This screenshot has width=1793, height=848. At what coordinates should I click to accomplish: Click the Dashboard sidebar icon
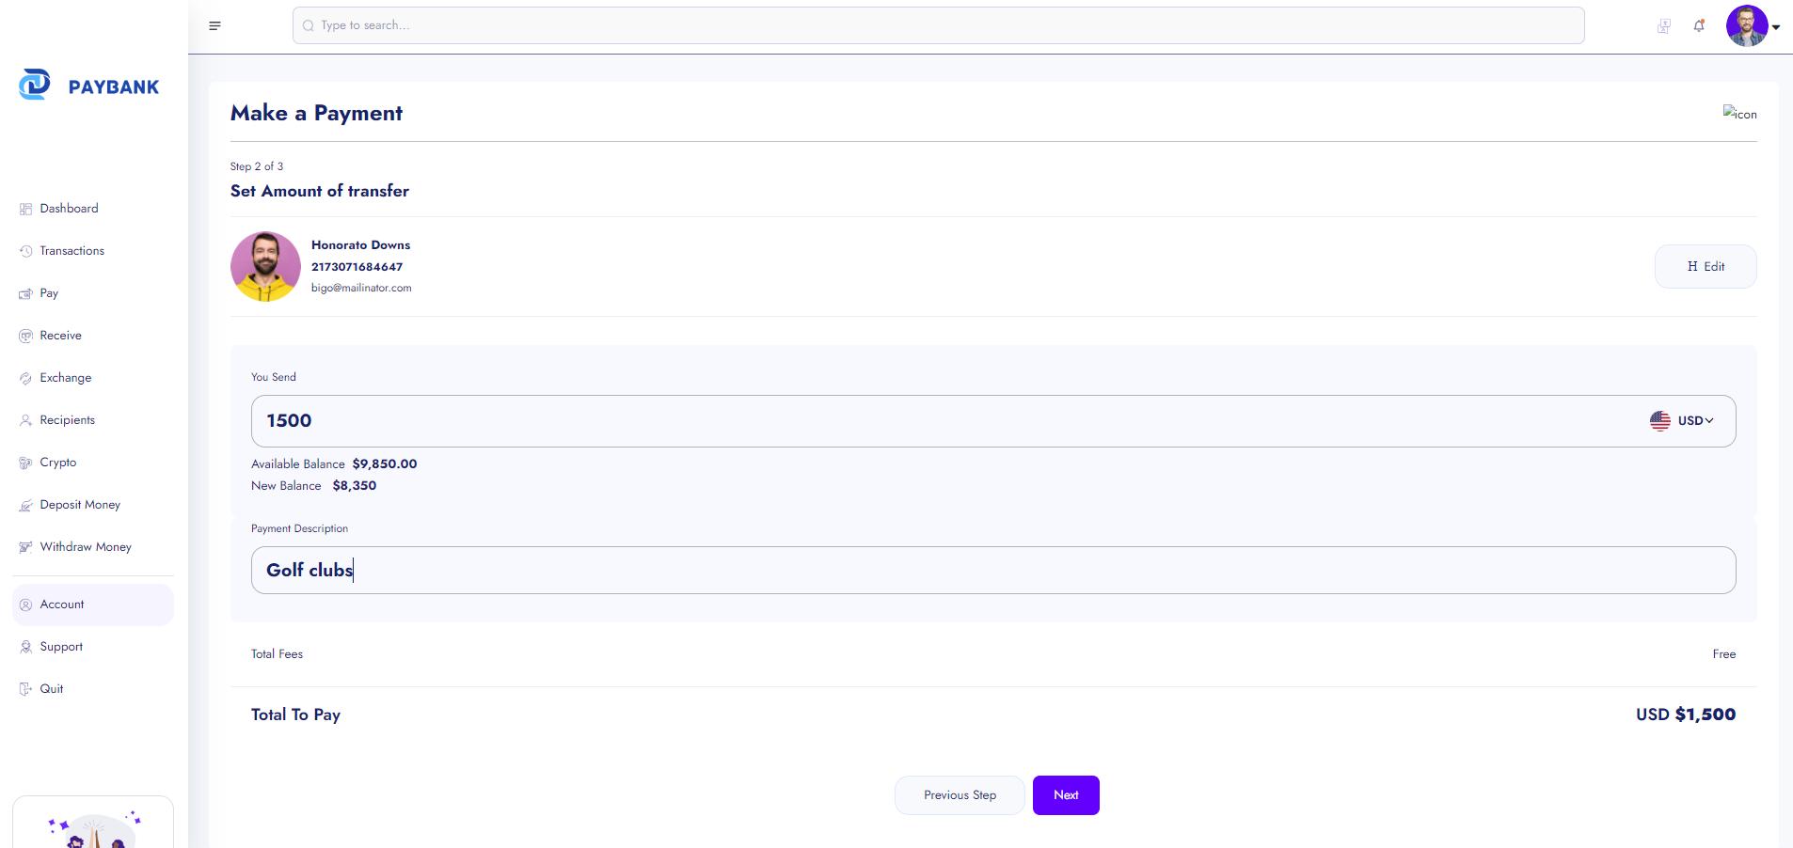click(x=25, y=209)
